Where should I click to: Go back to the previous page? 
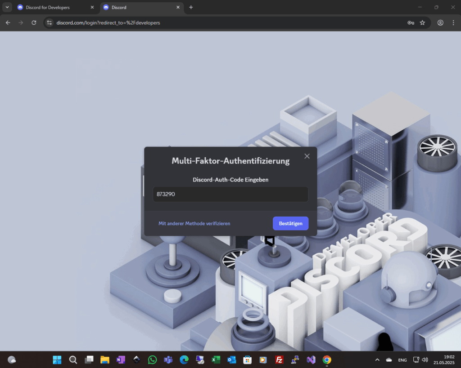point(8,22)
